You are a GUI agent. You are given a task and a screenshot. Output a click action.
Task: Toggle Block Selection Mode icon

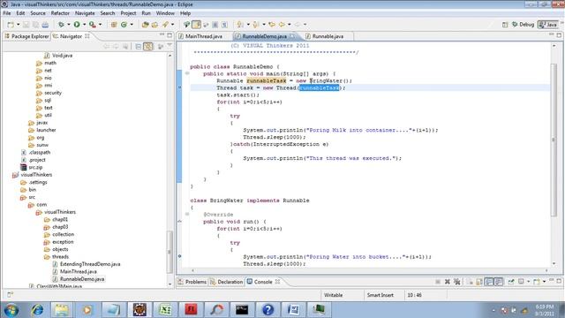215,25
